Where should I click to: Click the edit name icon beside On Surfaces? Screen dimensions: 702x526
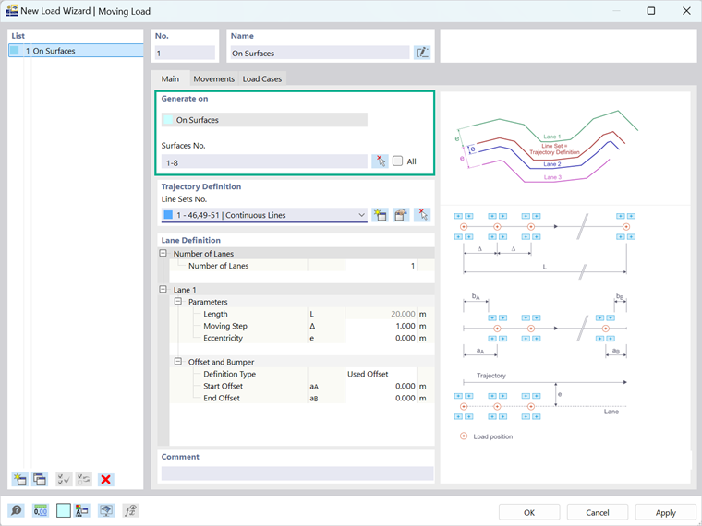pyautogui.click(x=422, y=53)
